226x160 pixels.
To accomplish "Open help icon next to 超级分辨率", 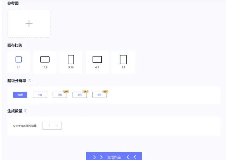I will (x=29, y=81).
